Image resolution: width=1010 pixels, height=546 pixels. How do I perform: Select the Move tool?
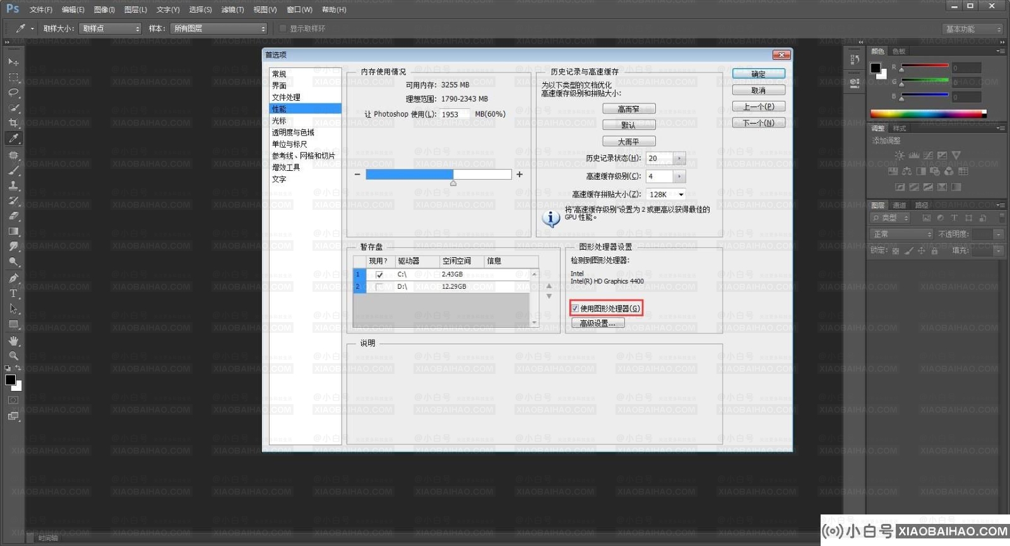tap(13, 62)
